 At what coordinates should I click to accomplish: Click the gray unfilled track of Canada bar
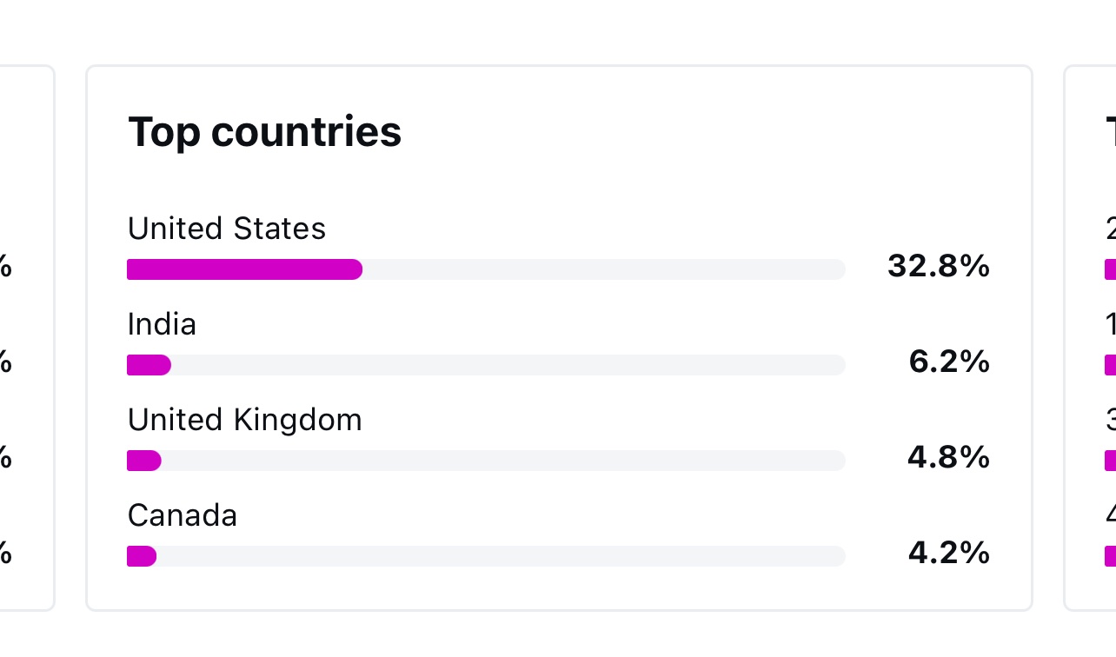(x=501, y=556)
